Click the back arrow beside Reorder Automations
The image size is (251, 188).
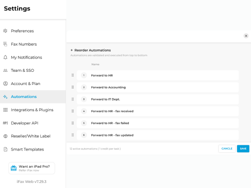(x=72, y=50)
